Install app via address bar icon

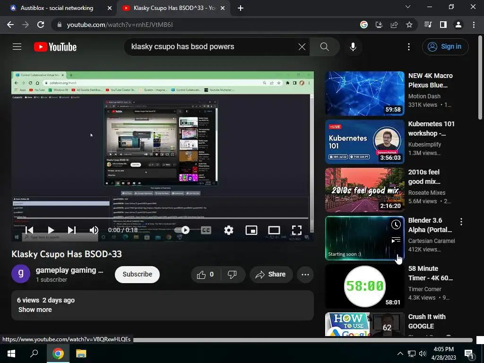(x=379, y=25)
